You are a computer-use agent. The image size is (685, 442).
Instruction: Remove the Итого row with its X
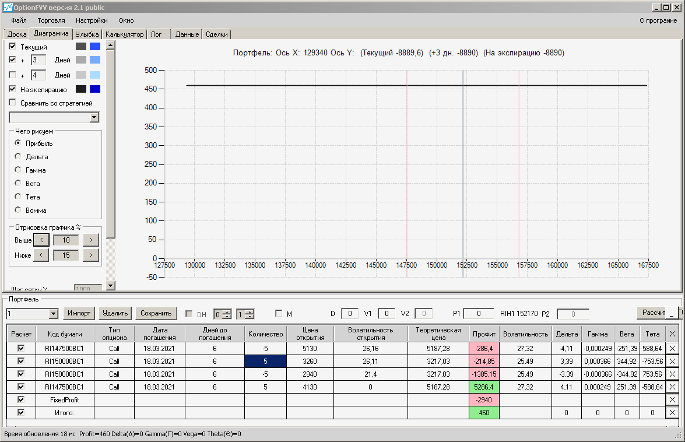[672, 412]
